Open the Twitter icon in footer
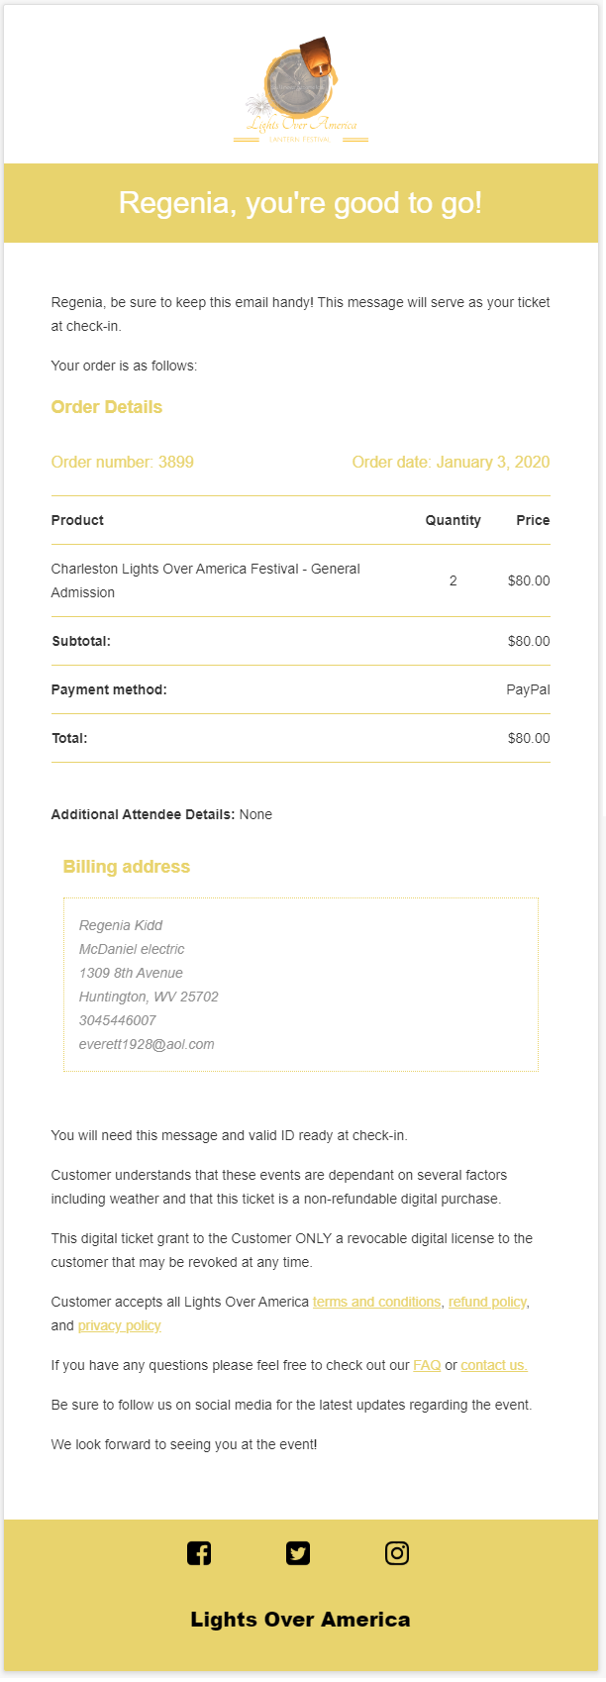This screenshot has width=606, height=1682. (298, 1553)
